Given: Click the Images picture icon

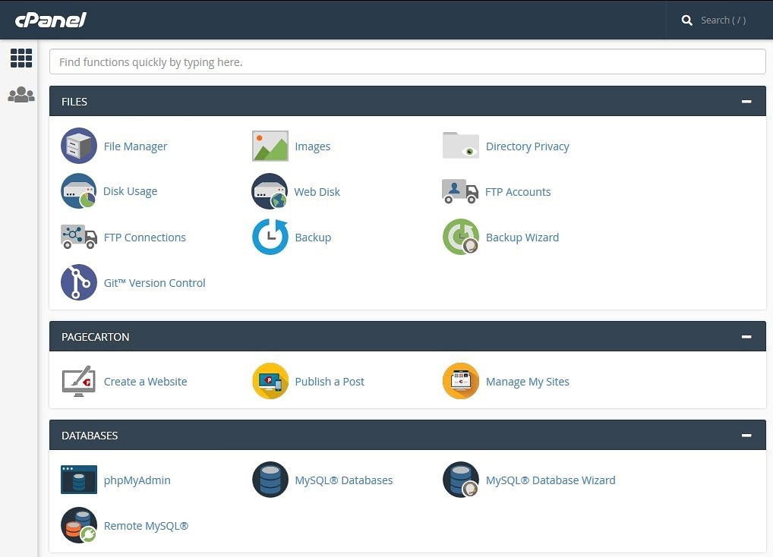Looking at the screenshot, I should pos(270,146).
